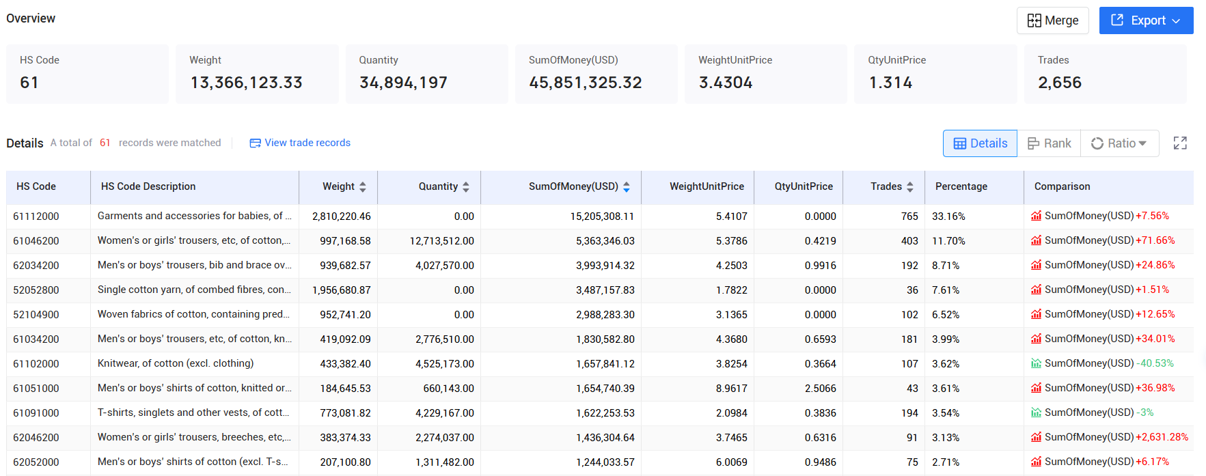This screenshot has height=476, width=1206.
Task: Click comparison chart icon for 52052800 row
Action: 1037,290
